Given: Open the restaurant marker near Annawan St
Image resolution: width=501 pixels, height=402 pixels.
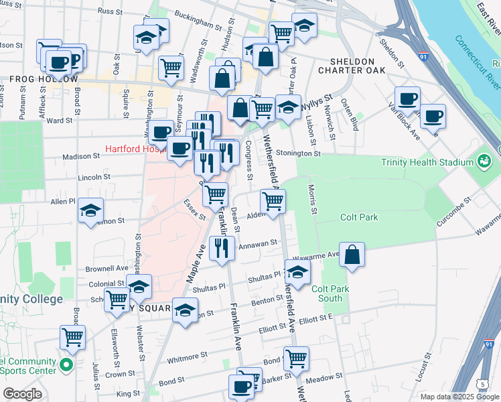Looking at the screenshot, I should click(x=222, y=249).
